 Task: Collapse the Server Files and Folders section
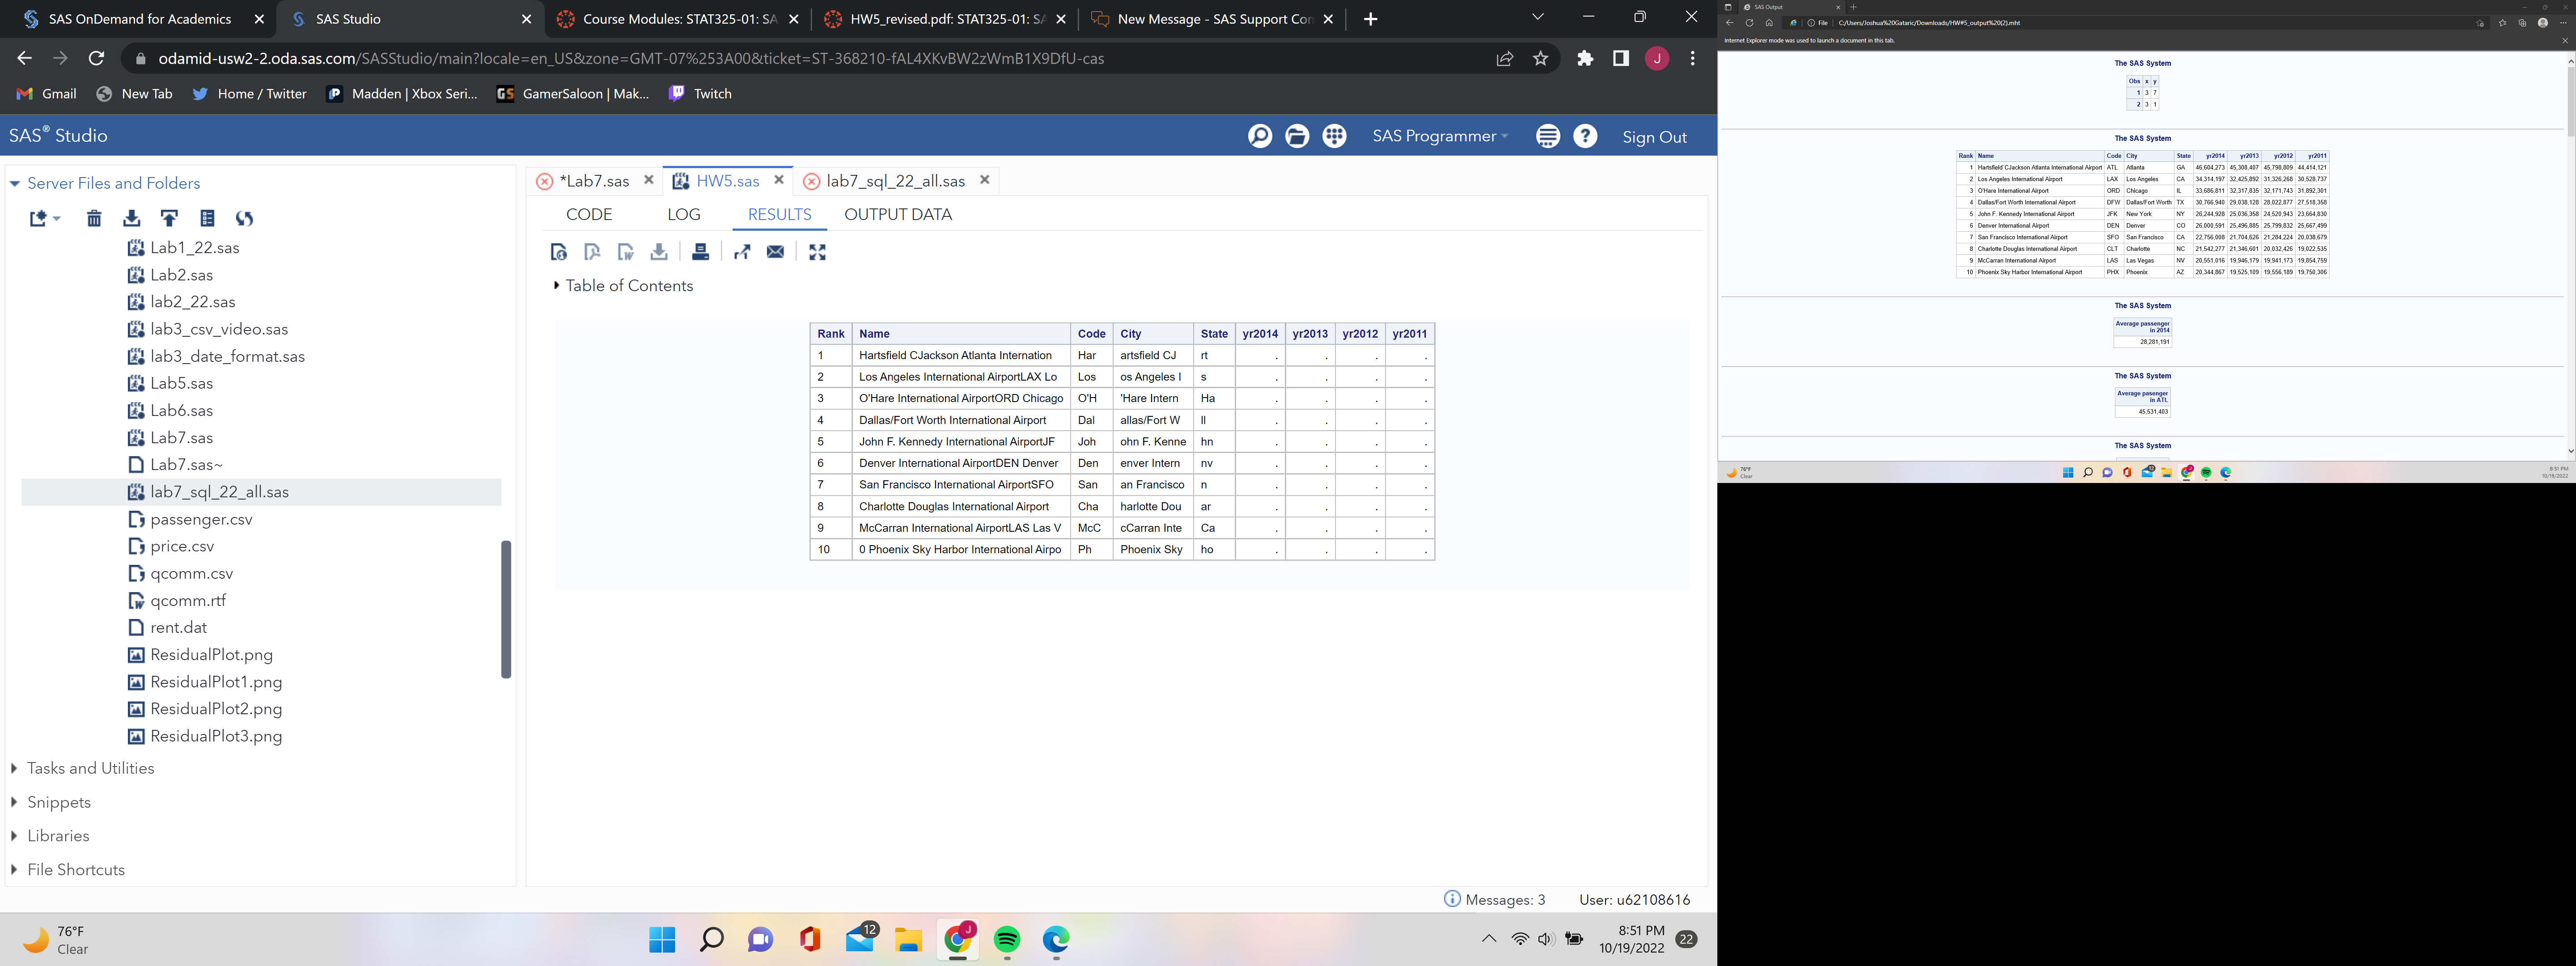click(14, 183)
